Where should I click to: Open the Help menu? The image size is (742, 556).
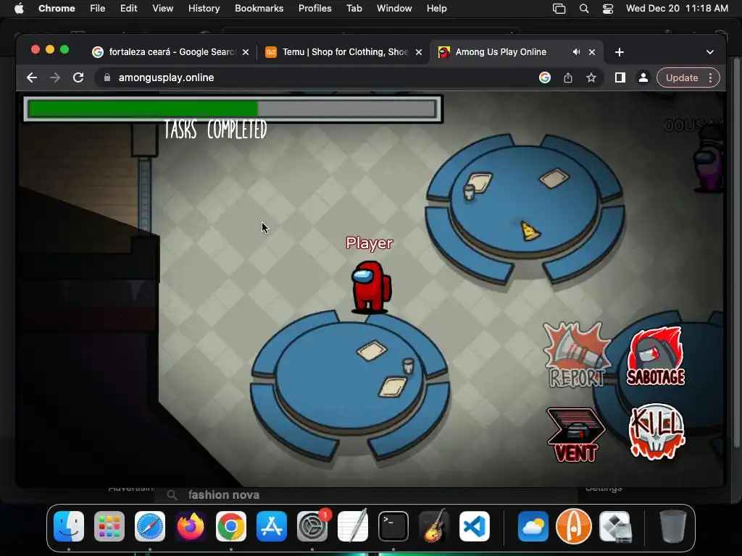tap(436, 8)
